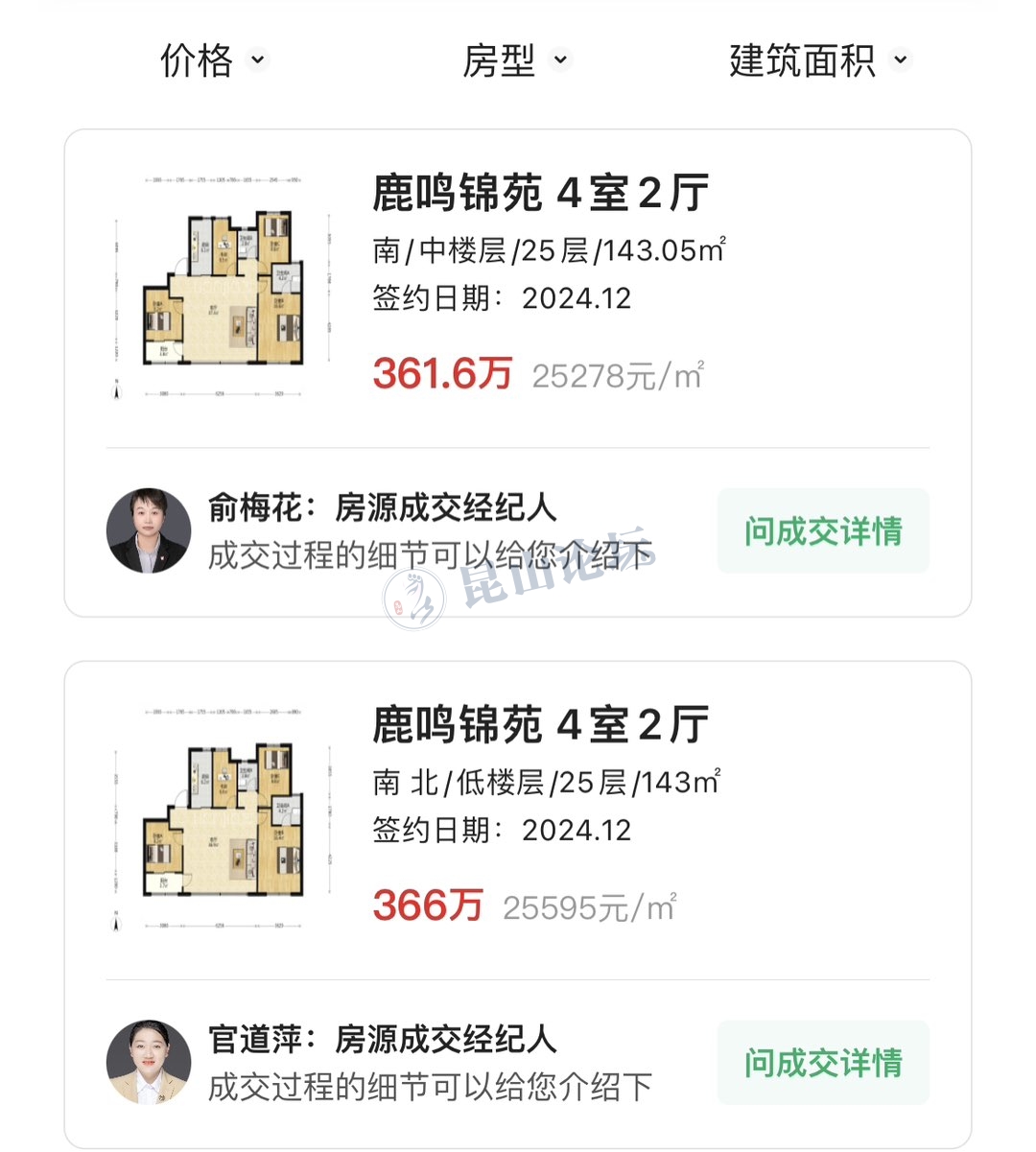
Task: Expand the 建筑面积 filter chevron
Action: pyautogui.click(x=900, y=59)
